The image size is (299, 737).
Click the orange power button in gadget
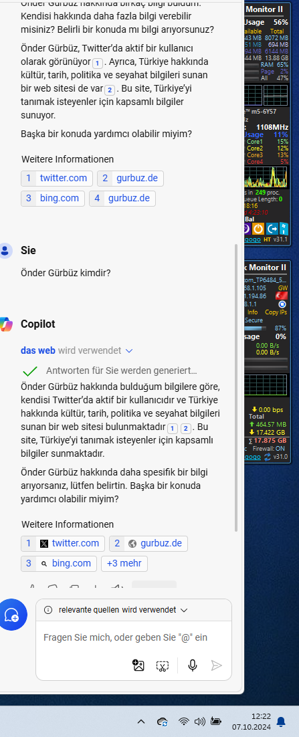(x=258, y=229)
